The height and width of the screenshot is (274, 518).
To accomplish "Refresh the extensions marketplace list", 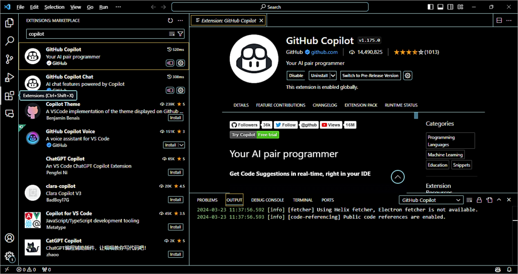I will click(x=170, y=21).
